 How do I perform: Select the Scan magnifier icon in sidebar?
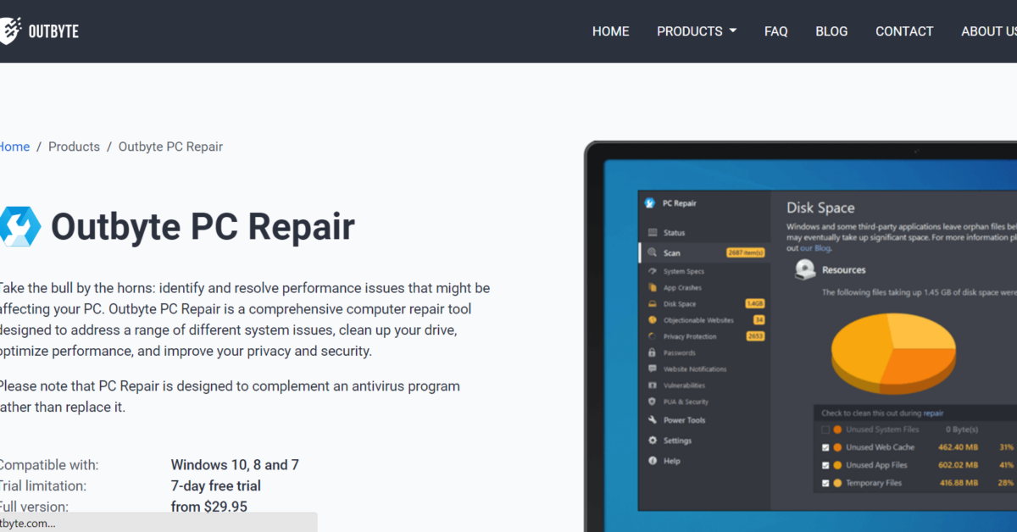click(x=652, y=252)
